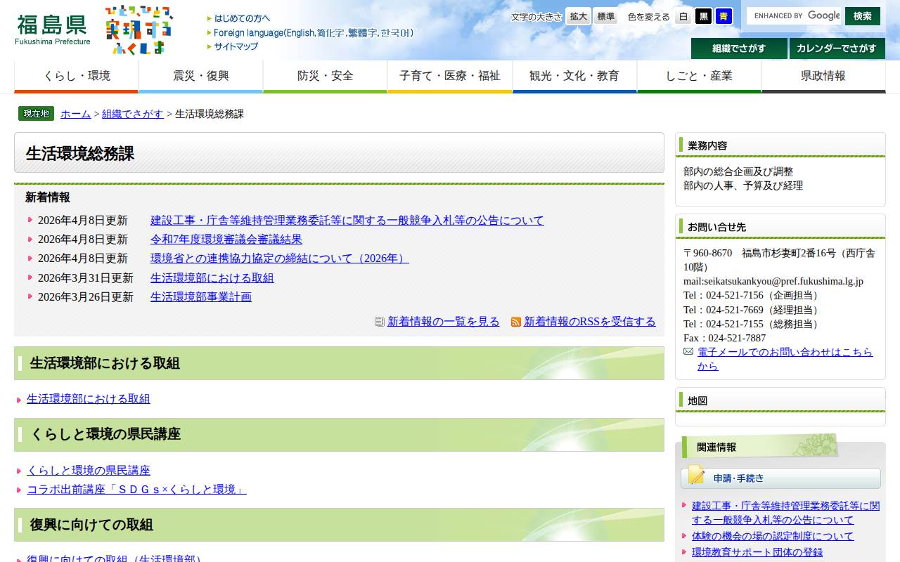This screenshot has height=562, width=900.
Task: Select the blue (青) color scheme
Action: coord(724,16)
